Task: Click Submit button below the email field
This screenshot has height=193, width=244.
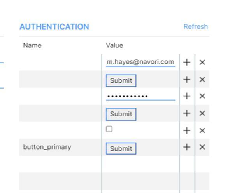Action: coord(121,81)
